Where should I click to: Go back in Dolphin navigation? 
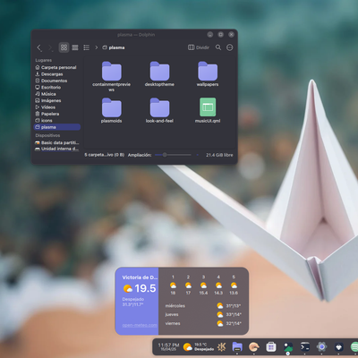pos(39,47)
